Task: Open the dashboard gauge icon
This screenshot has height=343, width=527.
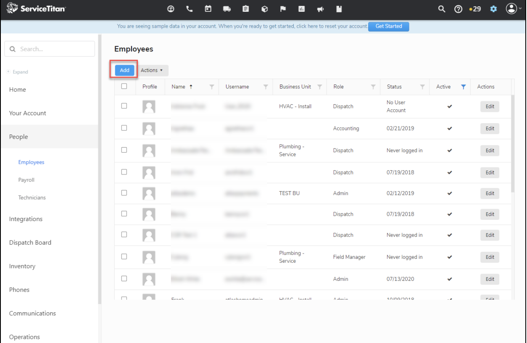Action: 171,9
